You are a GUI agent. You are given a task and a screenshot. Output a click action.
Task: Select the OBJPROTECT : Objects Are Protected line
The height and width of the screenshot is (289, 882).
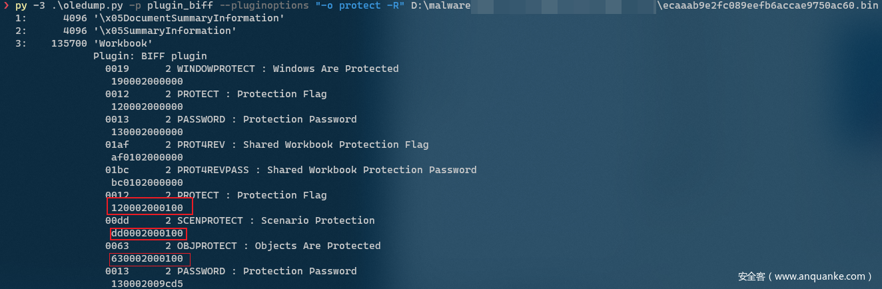(x=243, y=246)
